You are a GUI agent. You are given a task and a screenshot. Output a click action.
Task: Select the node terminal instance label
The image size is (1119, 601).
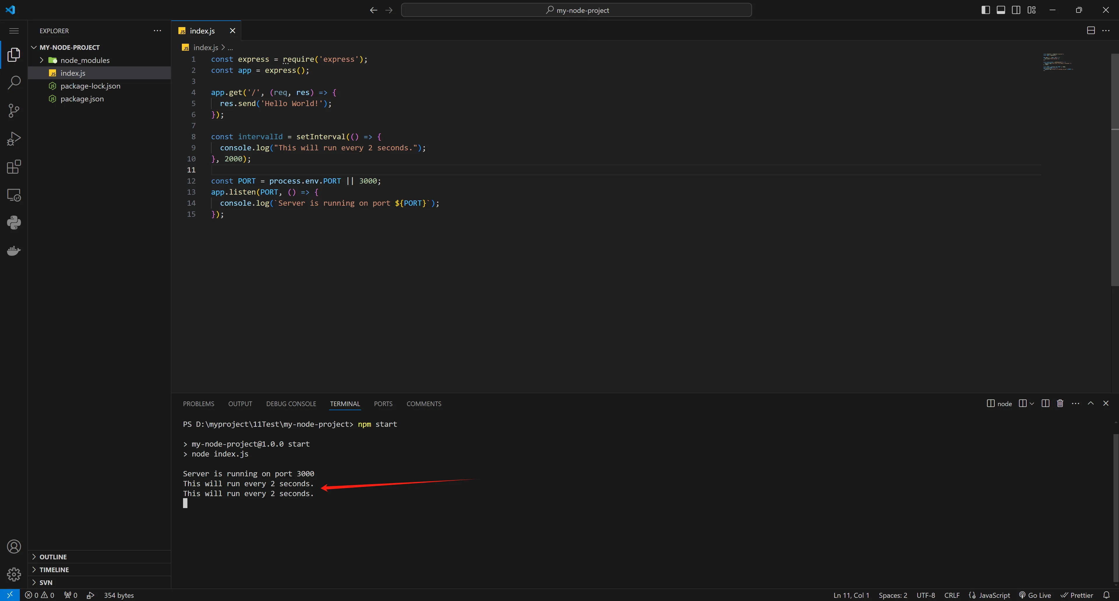pos(999,403)
